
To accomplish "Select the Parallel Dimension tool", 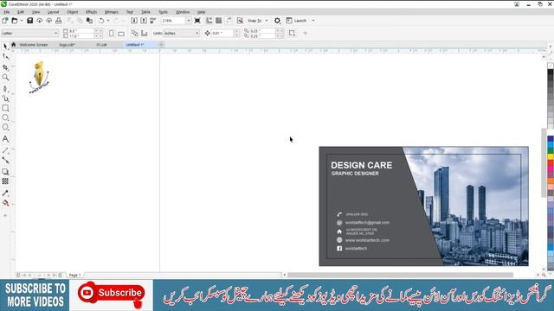I will tap(5, 150).
